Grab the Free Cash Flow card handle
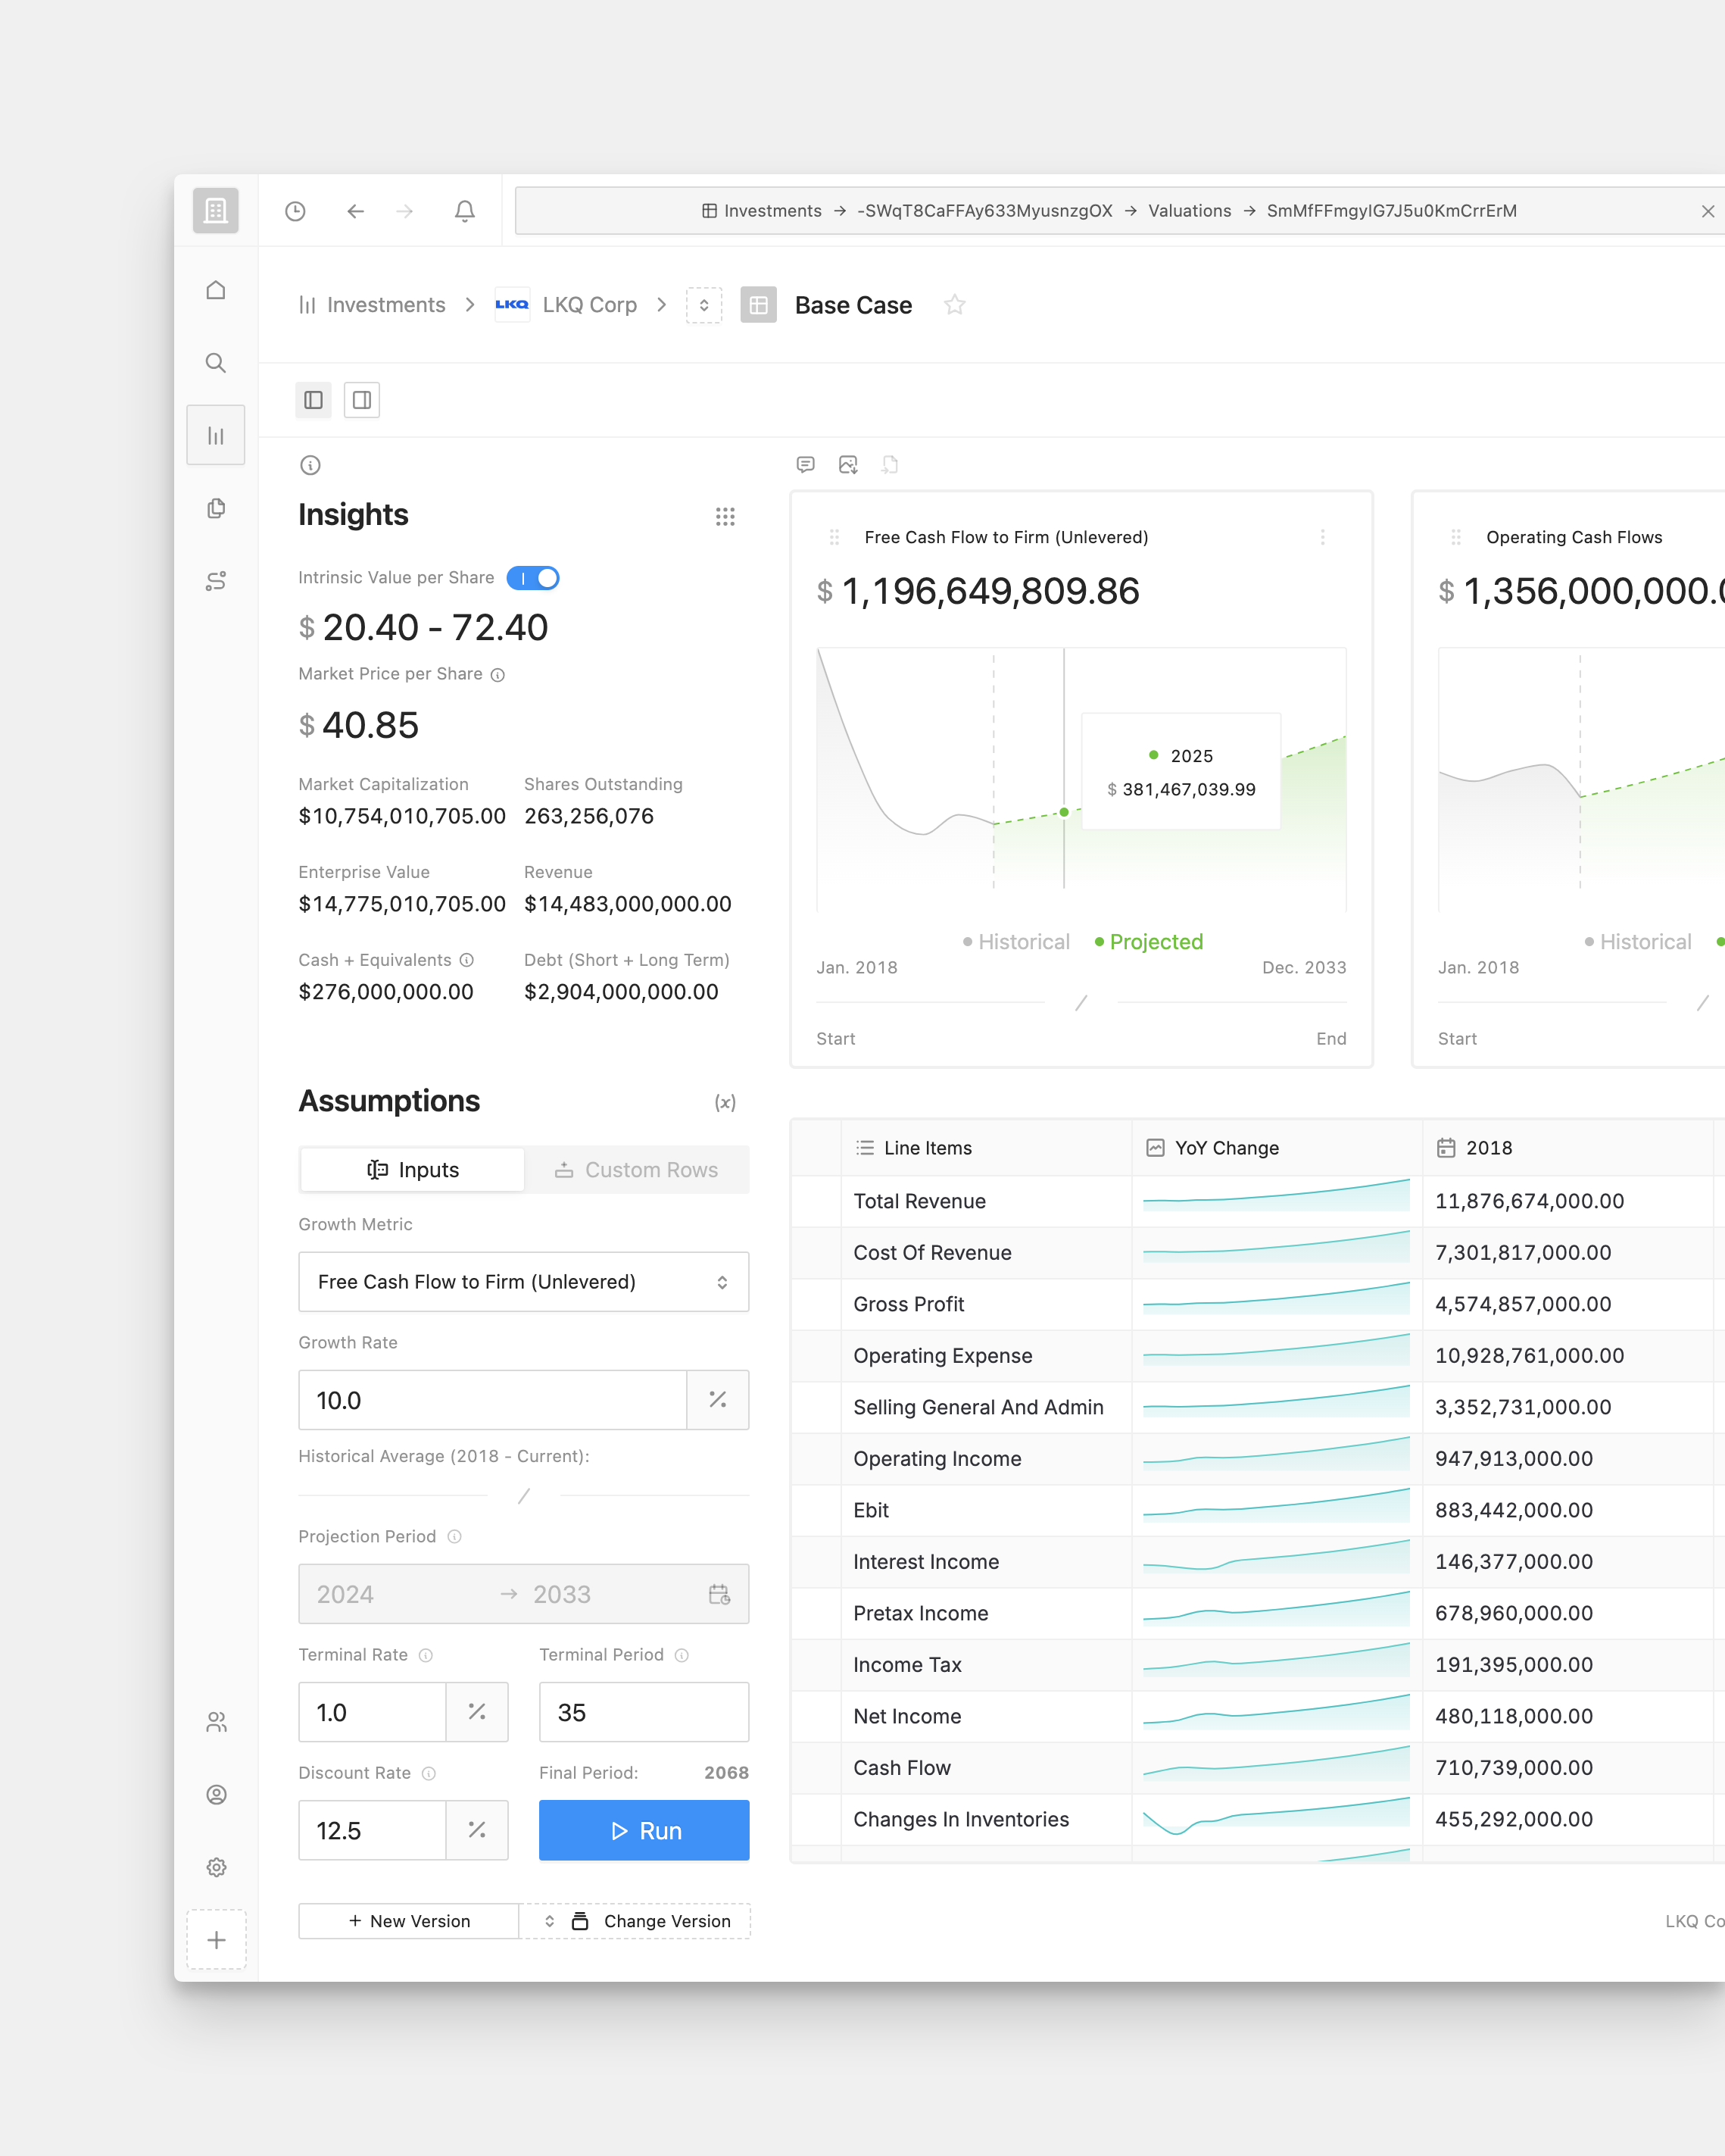This screenshot has width=1725, height=2156. [834, 537]
